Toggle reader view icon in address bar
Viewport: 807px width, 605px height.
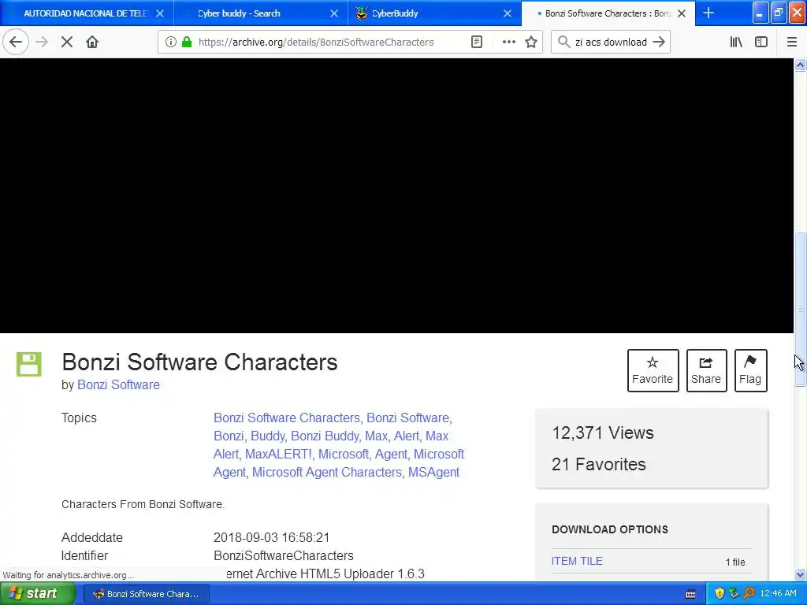(x=477, y=42)
